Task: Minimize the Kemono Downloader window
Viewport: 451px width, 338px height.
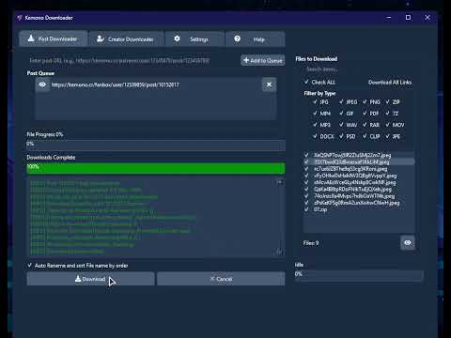Action: pos(389,18)
